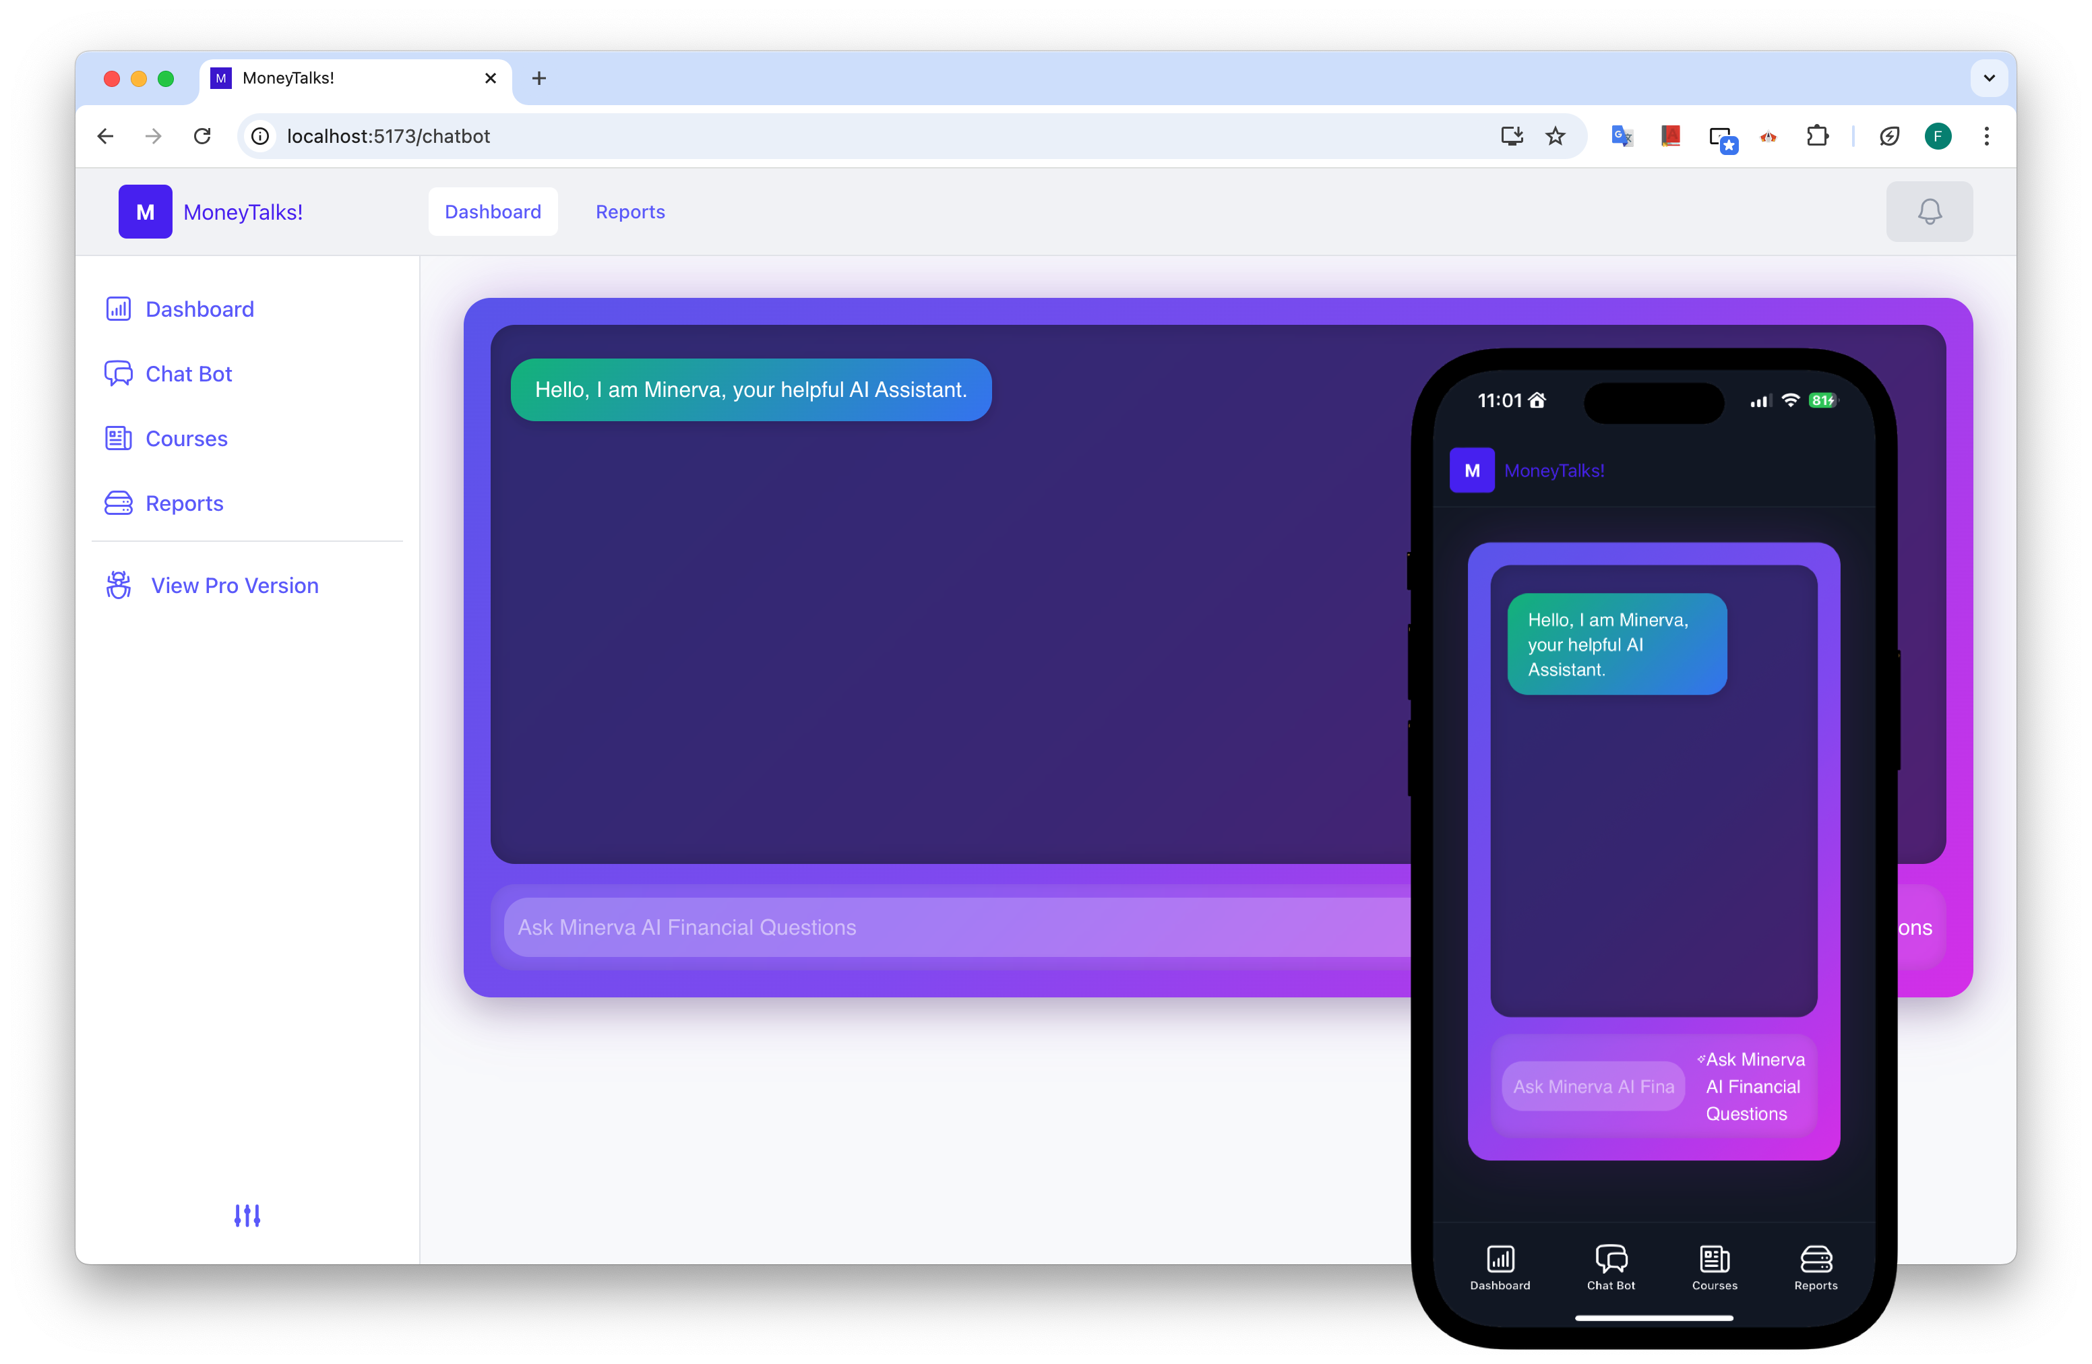This screenshot has width=2092, height=1364.
Task: Click the MoneyTalks! brand text link
Action: [x=243, y=212]
